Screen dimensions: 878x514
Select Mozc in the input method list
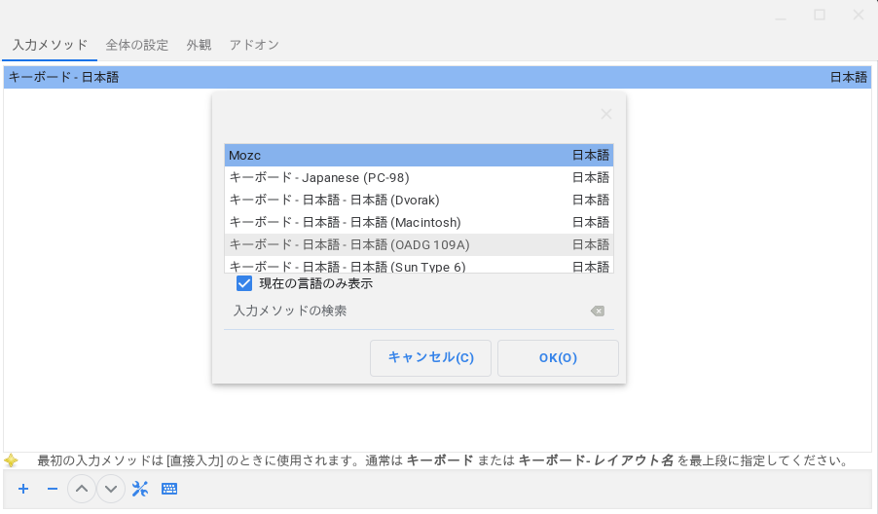[x=419, y=155]
